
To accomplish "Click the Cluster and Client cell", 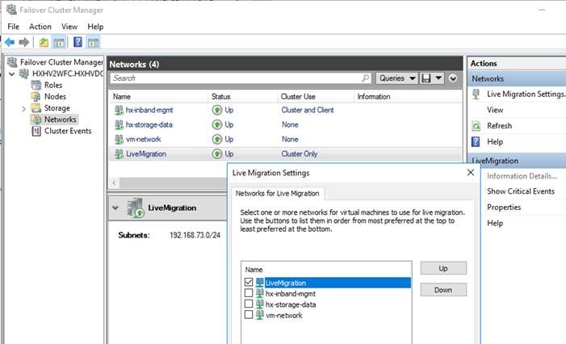I will click(308, 110).
